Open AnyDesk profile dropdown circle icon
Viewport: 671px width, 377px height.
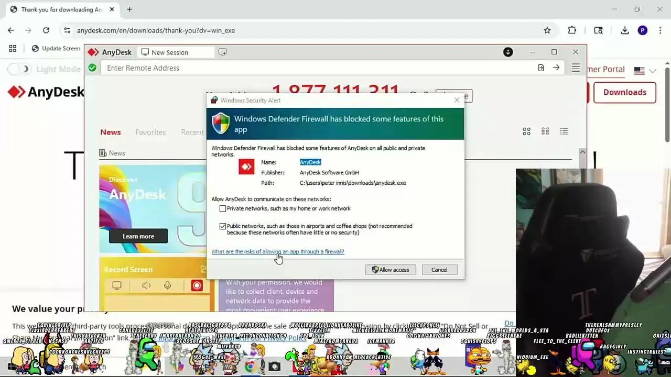point(508,52)
